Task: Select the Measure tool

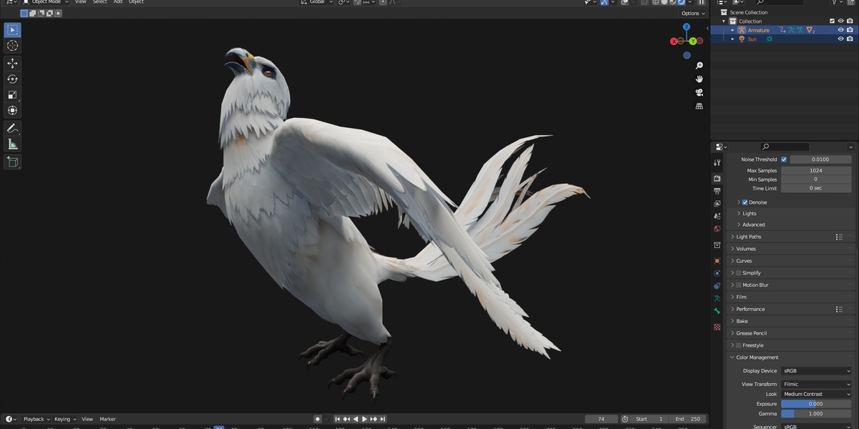Action: point(12,144)
